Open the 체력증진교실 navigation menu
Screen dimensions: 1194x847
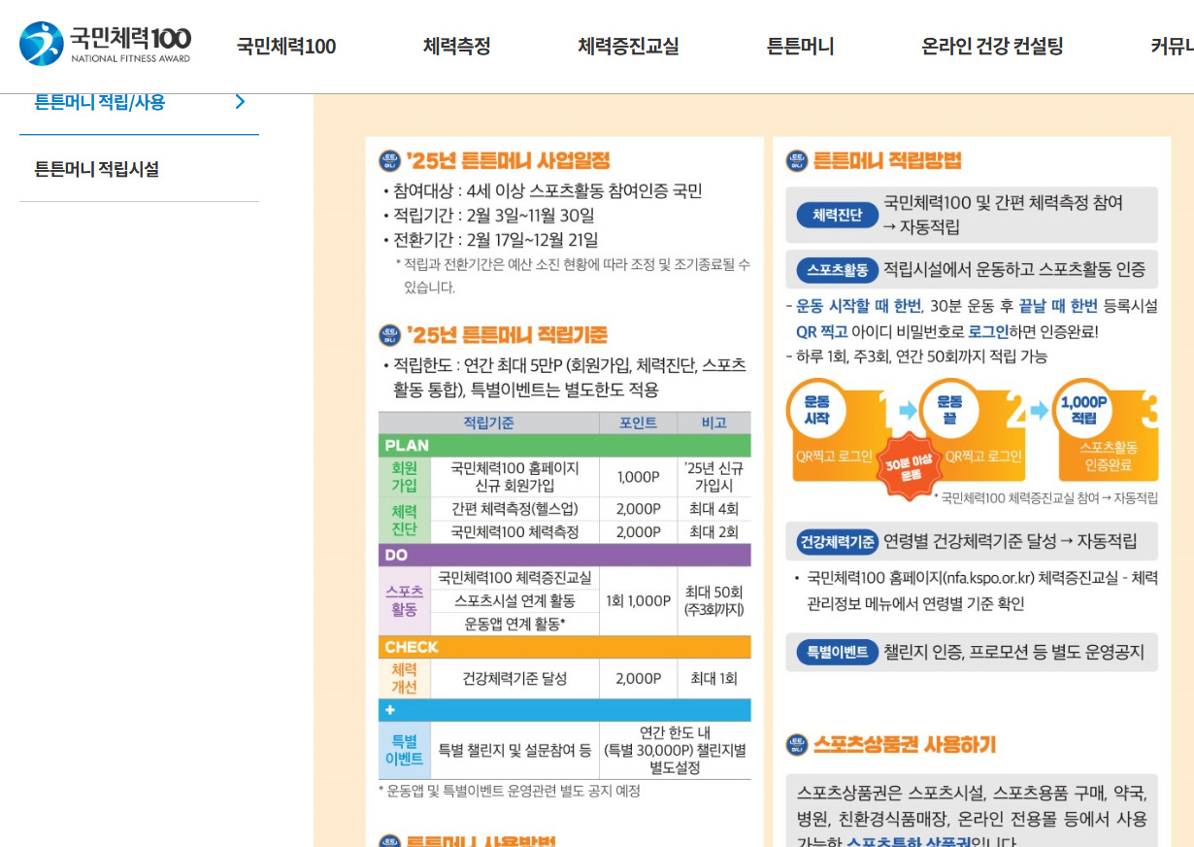(628, 46)
